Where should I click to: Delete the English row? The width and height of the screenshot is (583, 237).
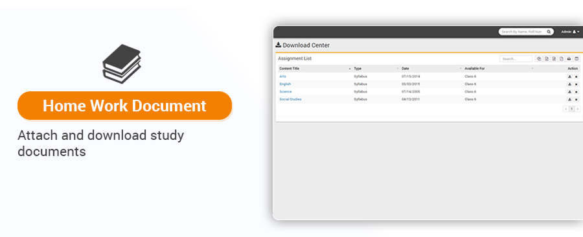tap(577, 84)
